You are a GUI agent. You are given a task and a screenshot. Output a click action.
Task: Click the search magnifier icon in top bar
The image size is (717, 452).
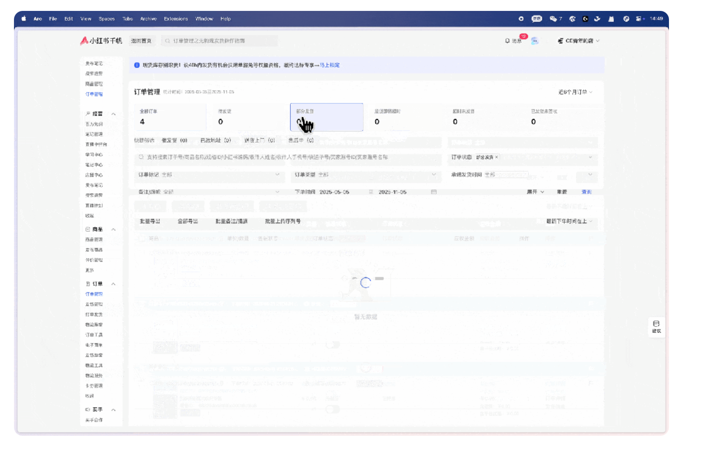[167, 41]
